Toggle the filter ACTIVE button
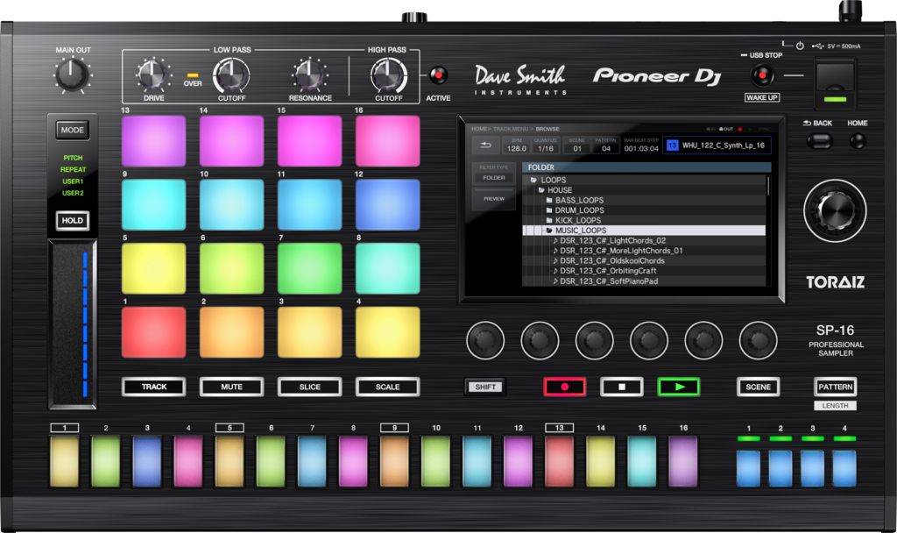The height and width of the screenshot is (533, 897). [438, 76]
